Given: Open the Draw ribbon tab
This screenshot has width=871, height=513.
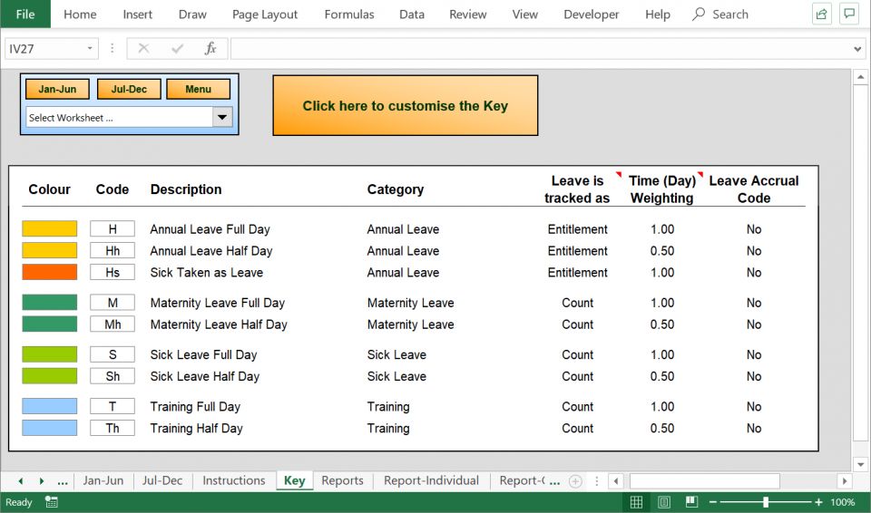Looking at the screenshot, I should pyautogui.click(x=192, y=15).
